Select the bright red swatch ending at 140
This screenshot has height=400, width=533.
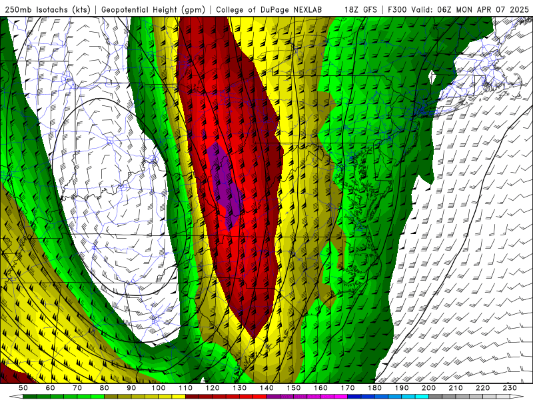tap(260, 397)
